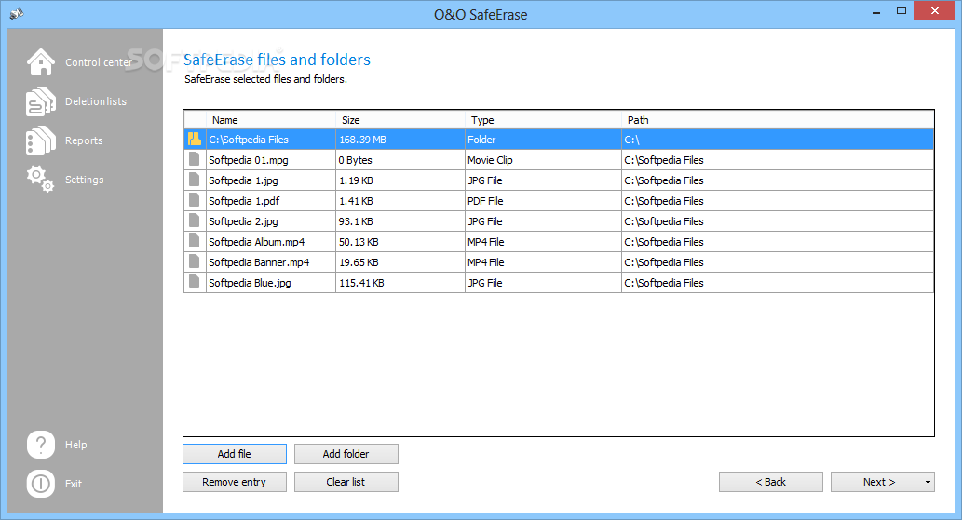Expand the Next button dropdown arrow
This screenshot has height=520, width=962.
click(x=928, y=482)
